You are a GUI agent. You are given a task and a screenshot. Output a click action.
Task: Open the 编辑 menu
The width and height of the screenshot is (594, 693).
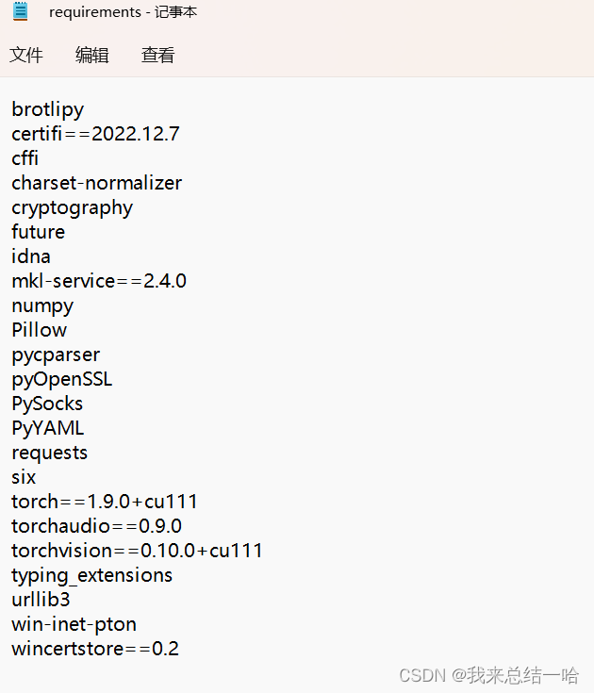[92, 56]
